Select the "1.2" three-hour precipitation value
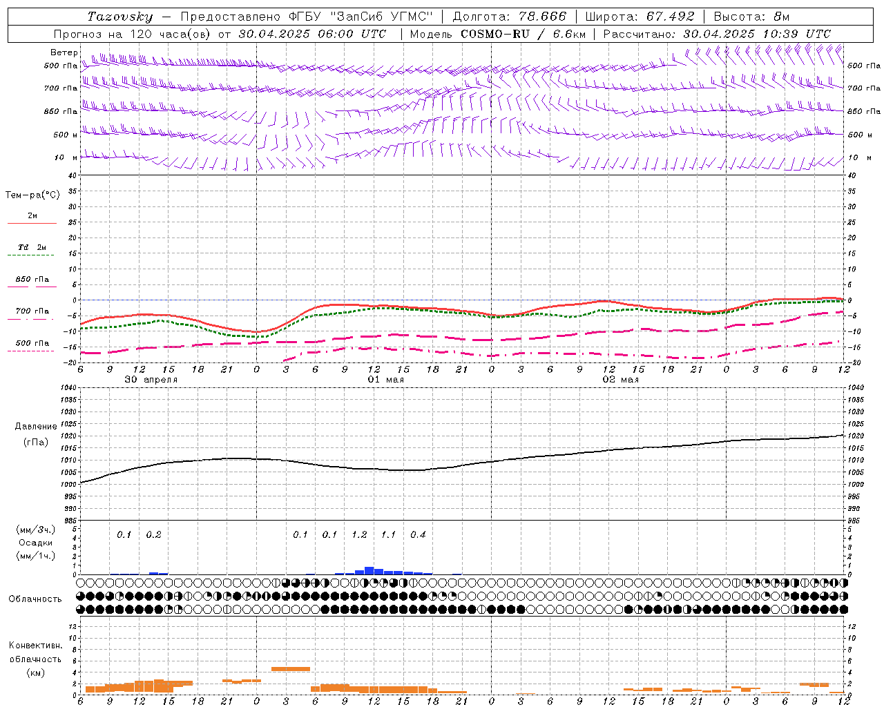Image resolution: width=884 pixels, height=707 pixels. point(359,535)
